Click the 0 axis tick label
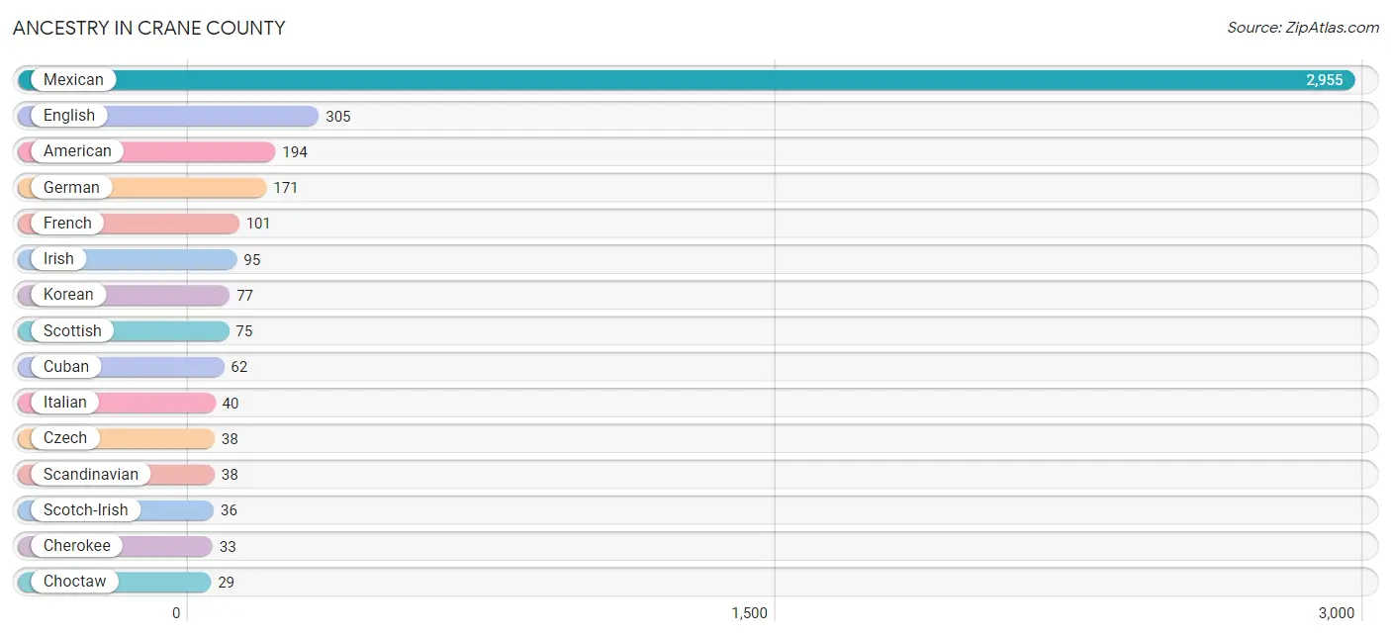1391x637 pixels. click(176, 613)
